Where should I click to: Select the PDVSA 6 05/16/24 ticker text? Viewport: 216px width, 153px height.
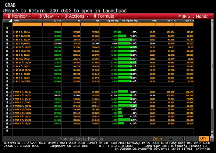point(22,110)
